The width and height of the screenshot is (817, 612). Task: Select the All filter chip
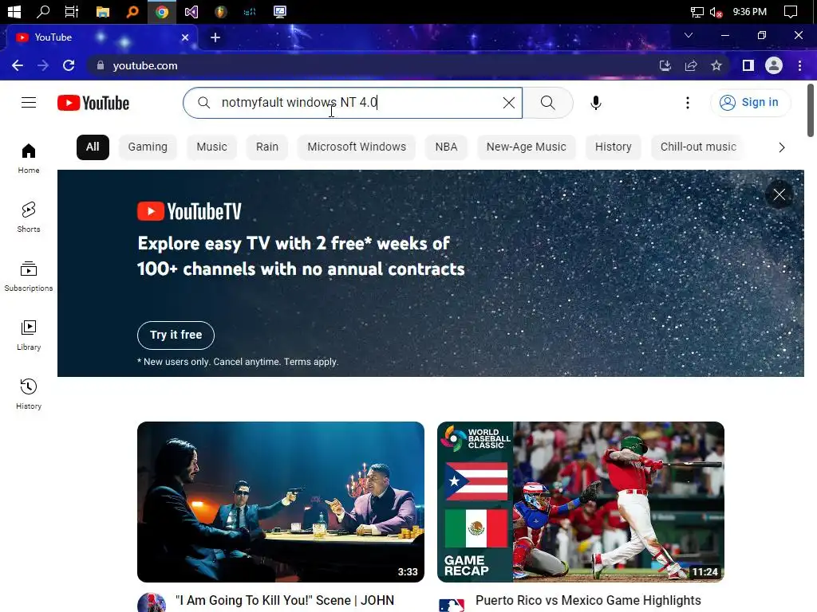(93, 147)
